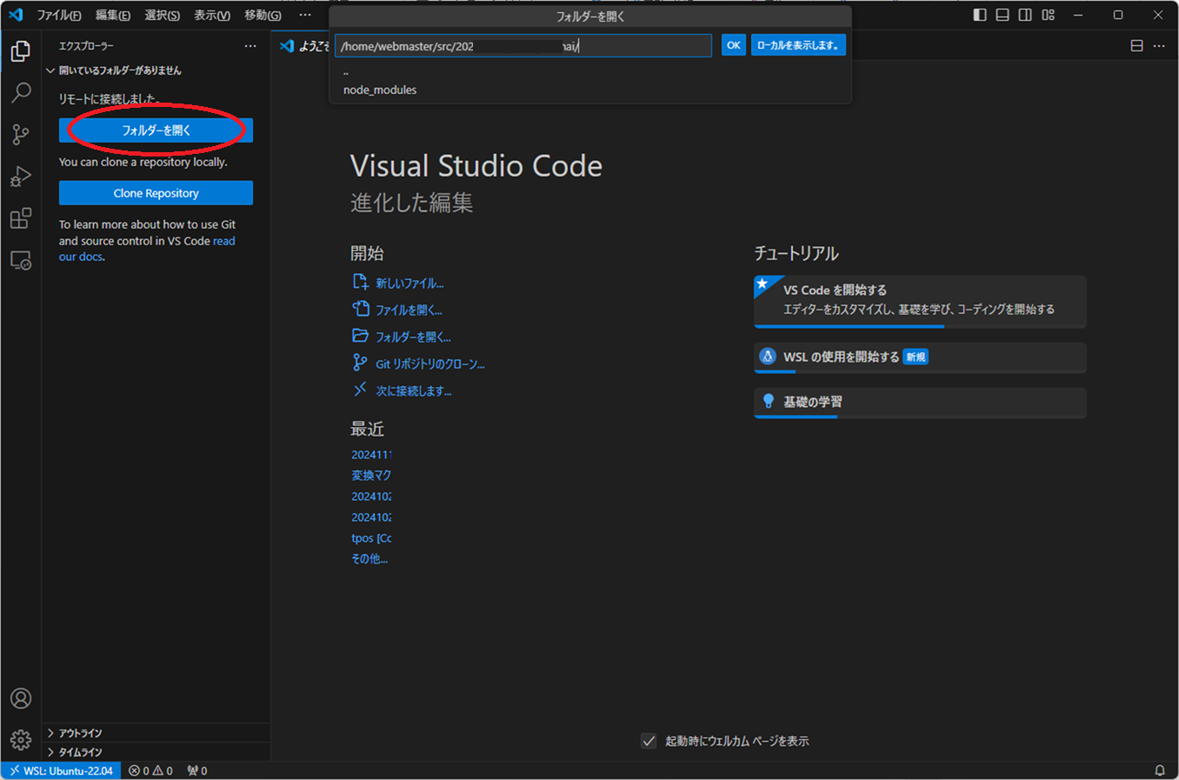Open the 表示(V) menu
This screenshot has width=1179, height=780.
pos(211,15)
